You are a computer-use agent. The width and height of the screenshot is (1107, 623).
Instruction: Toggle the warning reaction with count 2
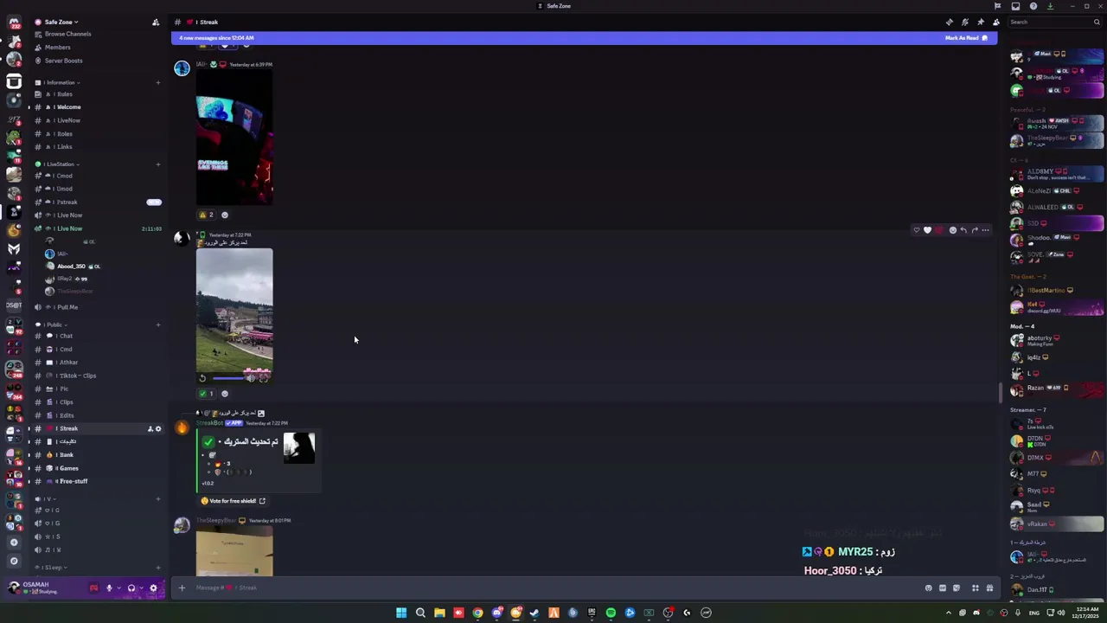(x=206, y=215)
